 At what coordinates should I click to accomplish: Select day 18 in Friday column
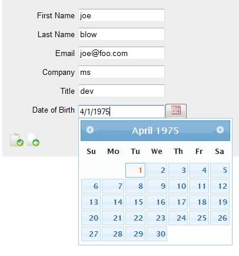199,202
